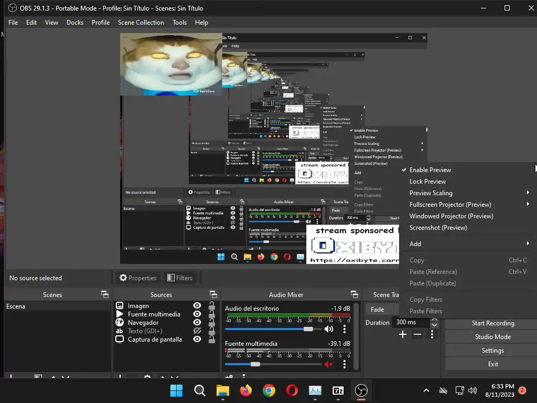Image resolution: width=537 pixels, height=403 pixels.
Task: Pop out the Sources dock
Action: pyautogui.click(x=213, y=294)
